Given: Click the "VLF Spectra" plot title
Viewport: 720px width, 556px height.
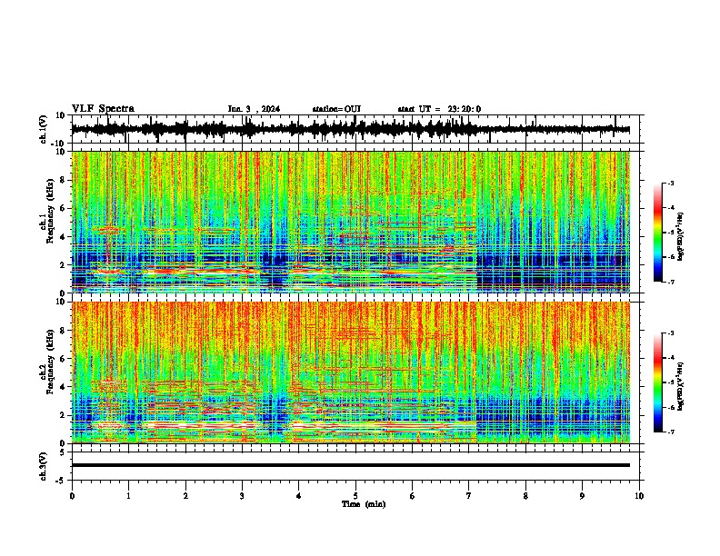Looking at the screenshot, I should [x=103, y=109].
